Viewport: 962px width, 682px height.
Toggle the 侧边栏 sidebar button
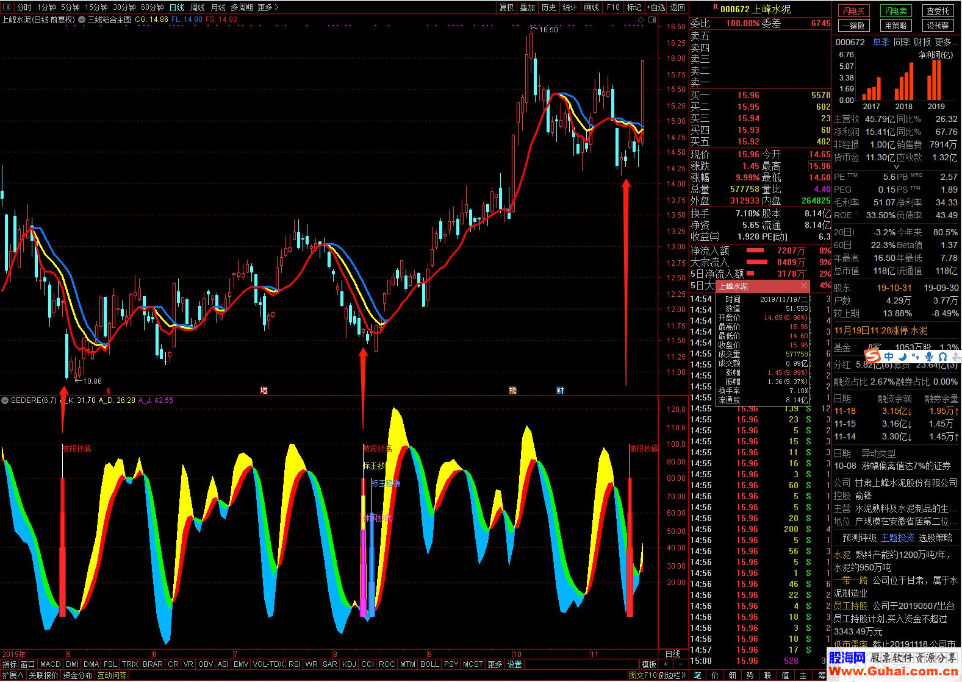(672, 675)
